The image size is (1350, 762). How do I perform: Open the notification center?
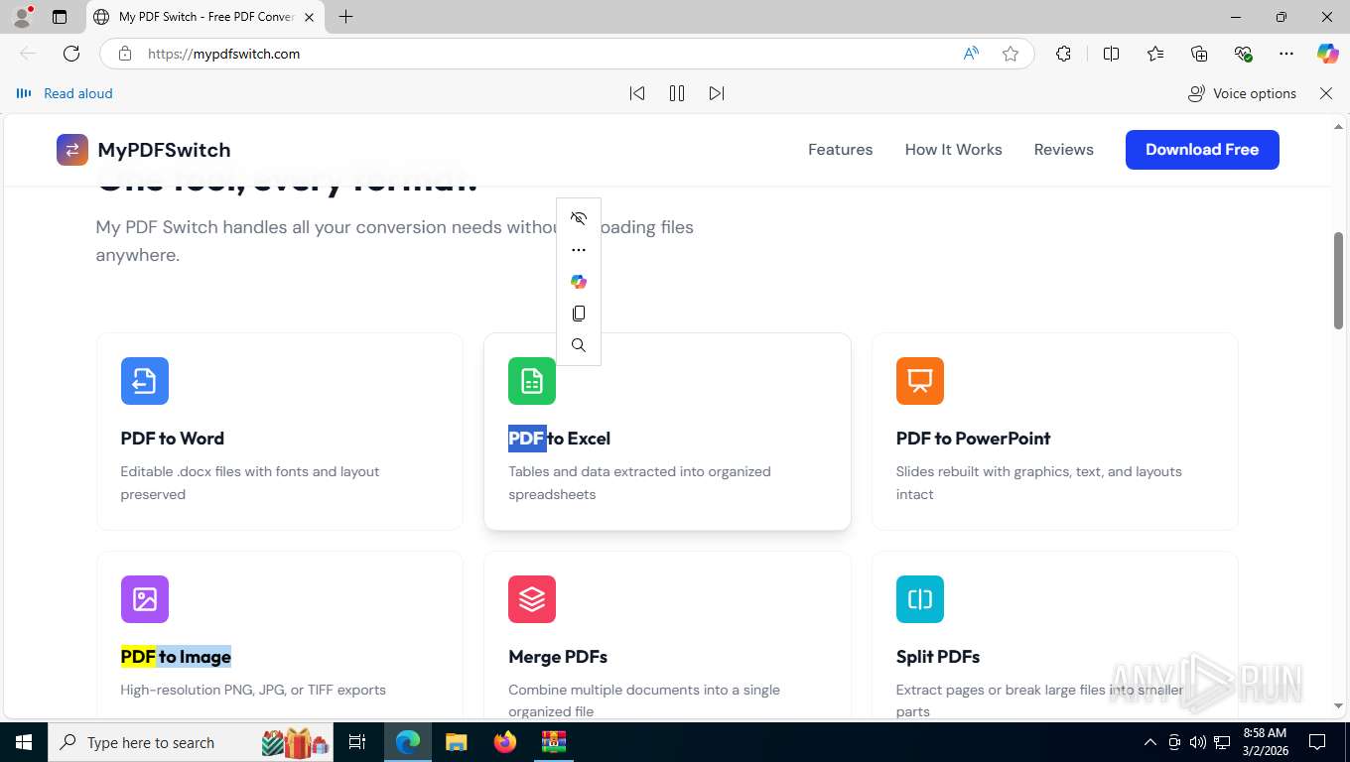pyautogui.click(x=1317, y=742)
